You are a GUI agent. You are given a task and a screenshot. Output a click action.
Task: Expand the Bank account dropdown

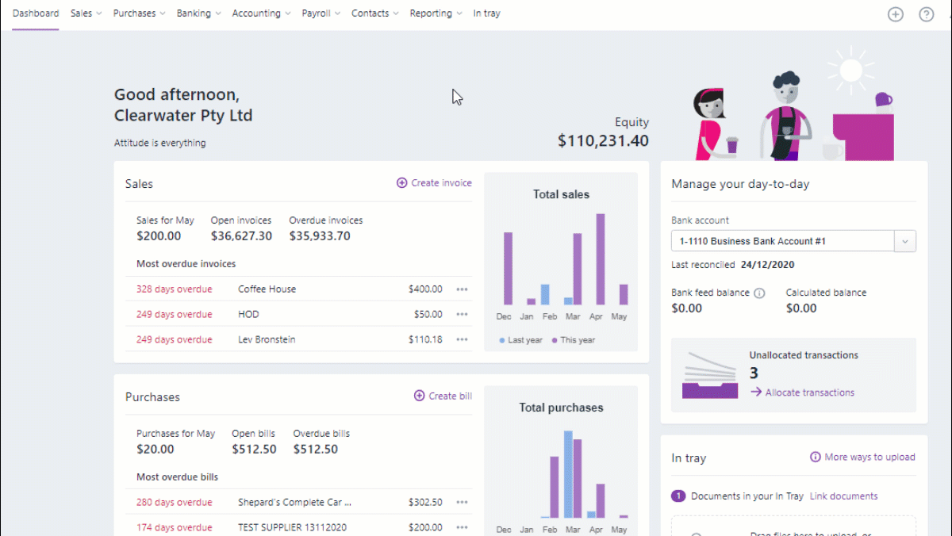click(x=904, y=241)
